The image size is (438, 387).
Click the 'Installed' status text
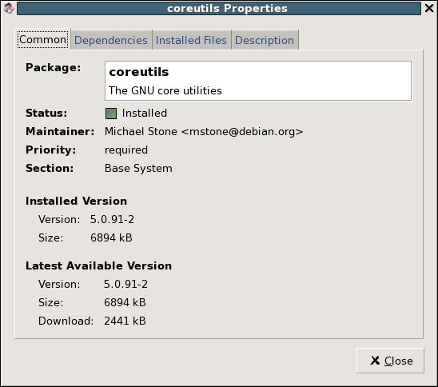tap(145, 114)
